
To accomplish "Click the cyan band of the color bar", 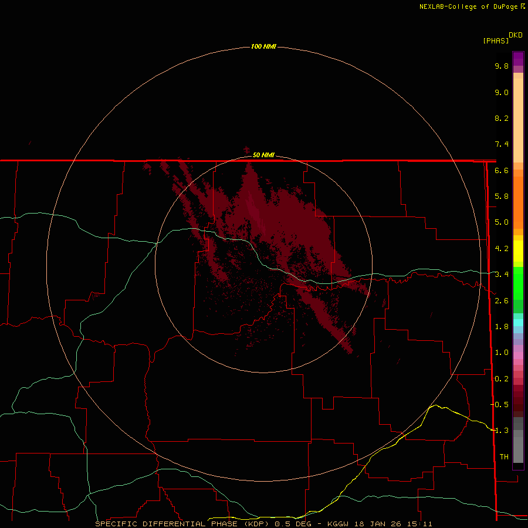I will [x=518, y=323].
